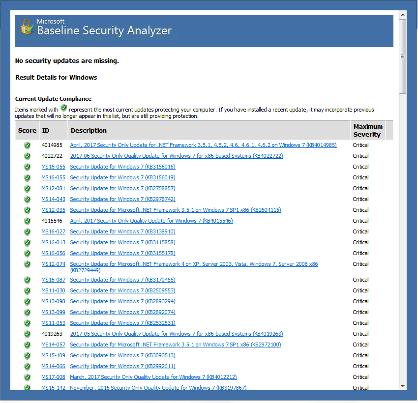This screenshot has width=418, height=403.
Task: Click the green shield icon for update 4019263
Action: click(x=27, y=334)
